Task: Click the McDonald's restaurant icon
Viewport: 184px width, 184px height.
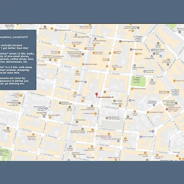Action: (168, 92)
